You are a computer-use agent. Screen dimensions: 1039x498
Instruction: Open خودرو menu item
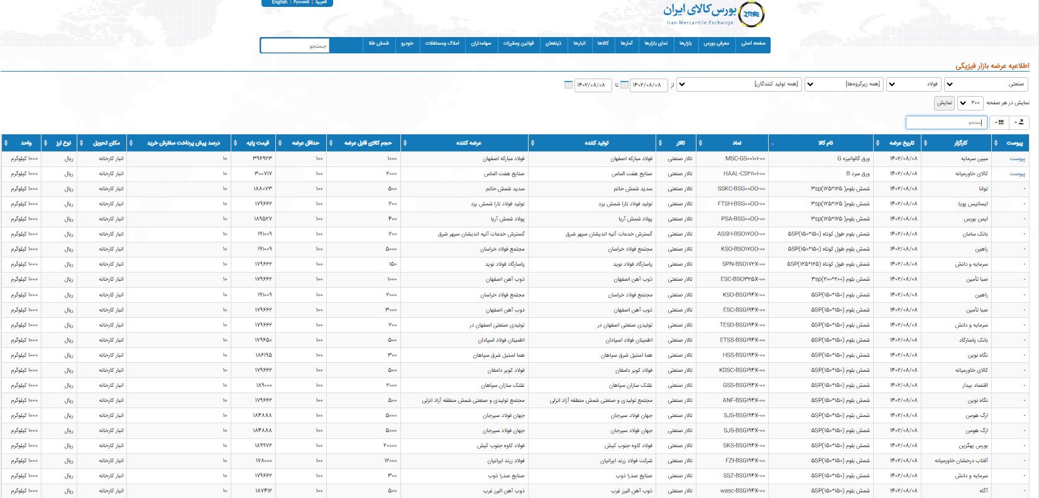[407, 44]
